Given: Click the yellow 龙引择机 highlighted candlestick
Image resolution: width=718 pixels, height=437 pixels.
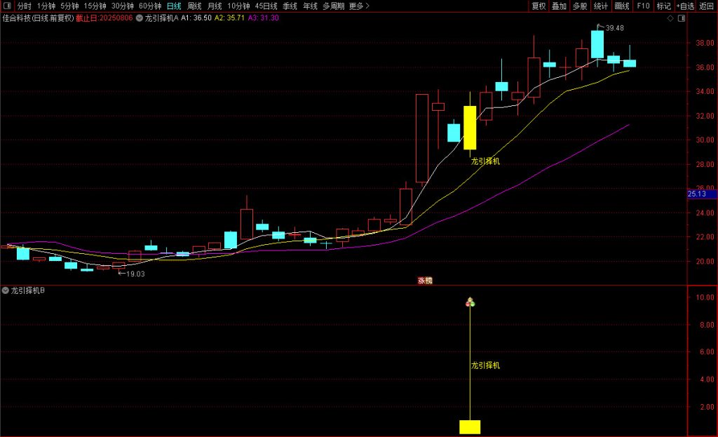Looking at the screenshot, I should coord(470,127).
